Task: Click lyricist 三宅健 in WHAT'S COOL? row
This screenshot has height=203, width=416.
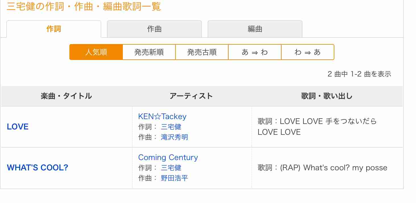Action: pos(171,168)
